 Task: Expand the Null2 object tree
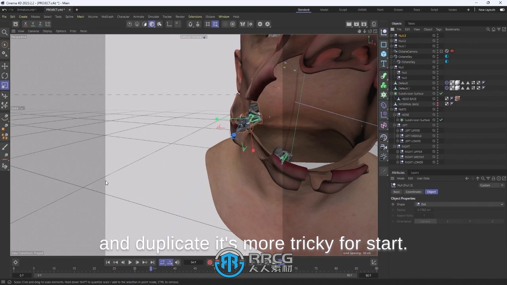[391, 41]
